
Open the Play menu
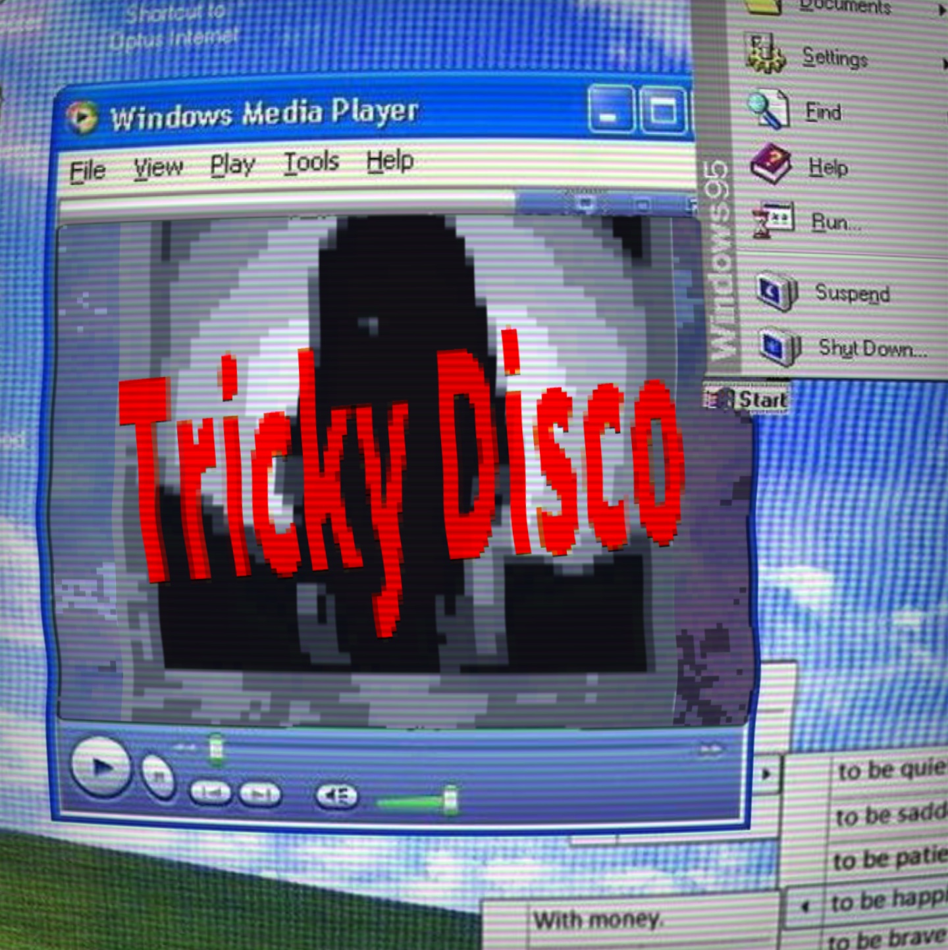click(232, 165)
